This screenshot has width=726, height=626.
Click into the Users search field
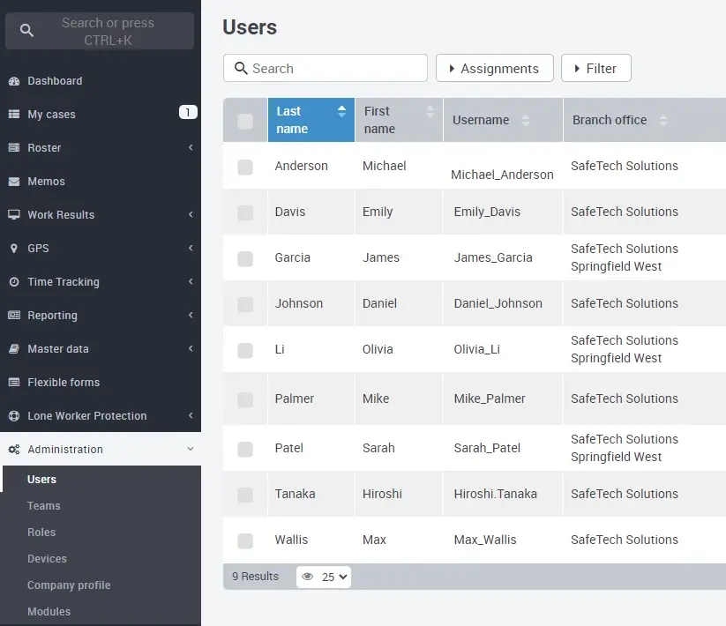[x=335, y=69]
